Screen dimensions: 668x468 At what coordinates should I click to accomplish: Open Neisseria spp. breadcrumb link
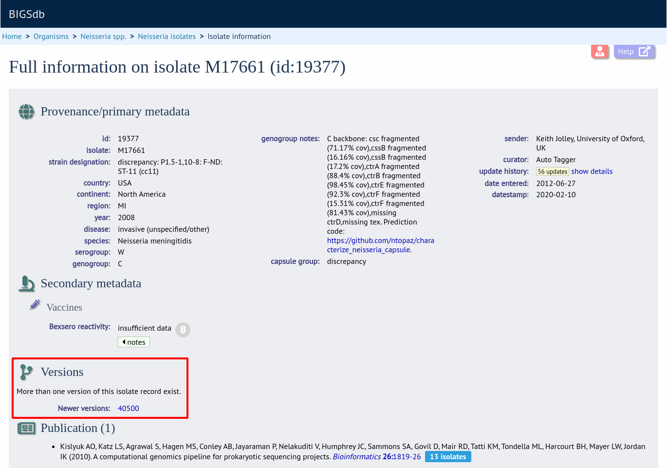pos(103,37)
